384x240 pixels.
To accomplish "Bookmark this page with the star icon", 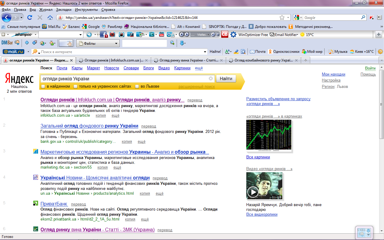I will (282, 17).
